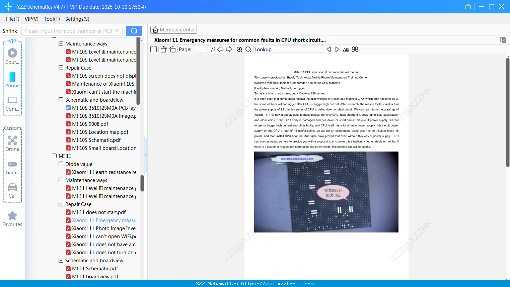
Task: Collapse the MI 11 tree node
Action: point(54,156)
